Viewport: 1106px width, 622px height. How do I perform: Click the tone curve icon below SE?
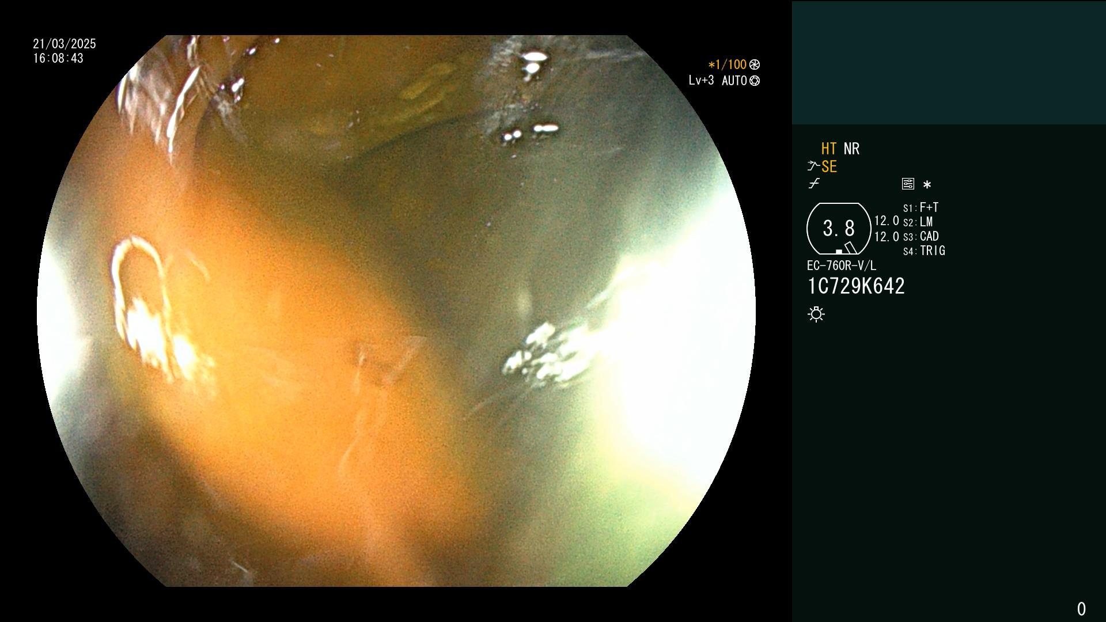pos(814,184)
